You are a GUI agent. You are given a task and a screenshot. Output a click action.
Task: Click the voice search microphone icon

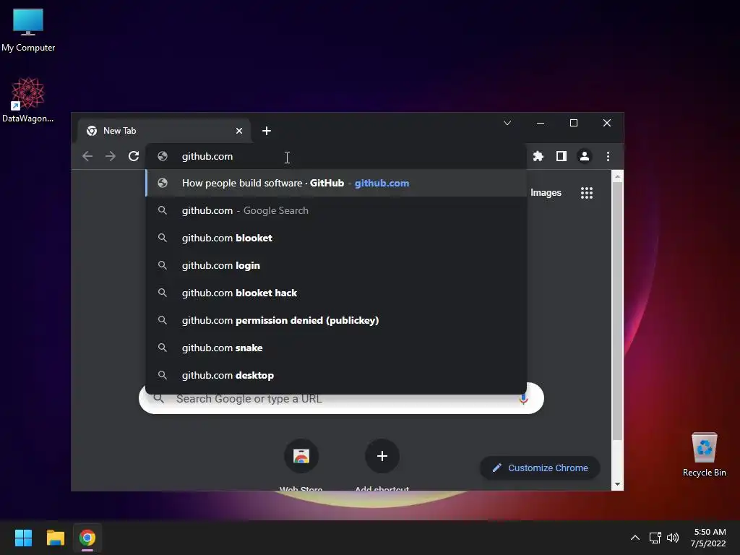coord(523,398)
